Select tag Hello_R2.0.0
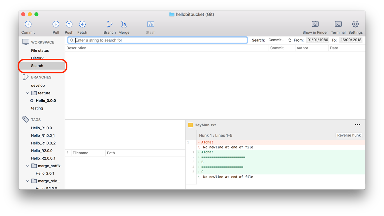 [x=42, y=151]
